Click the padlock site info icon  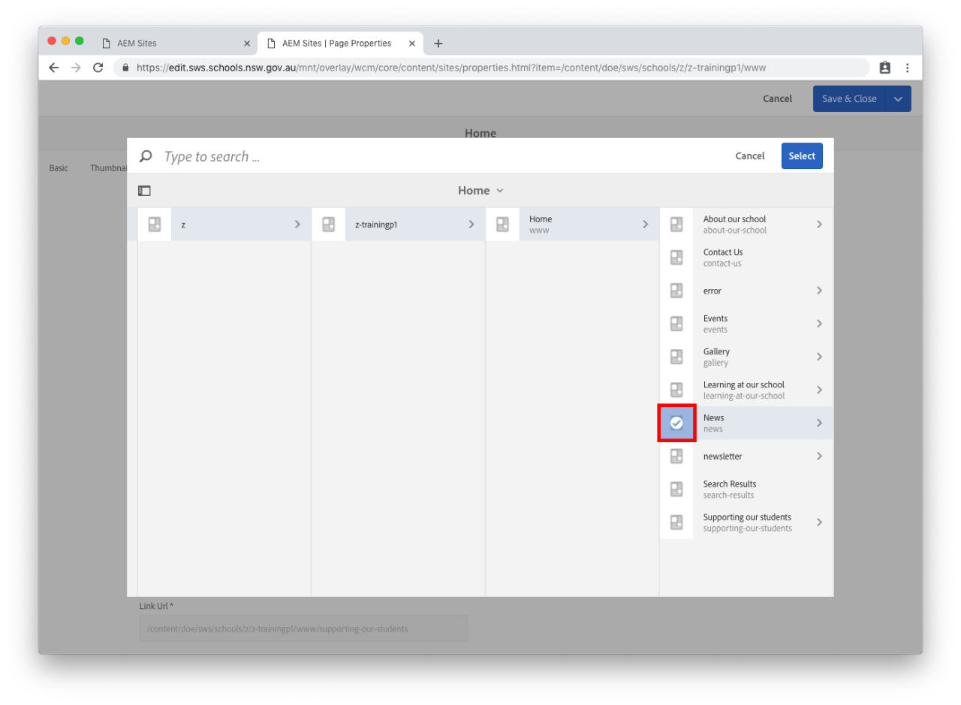(125, 68)
